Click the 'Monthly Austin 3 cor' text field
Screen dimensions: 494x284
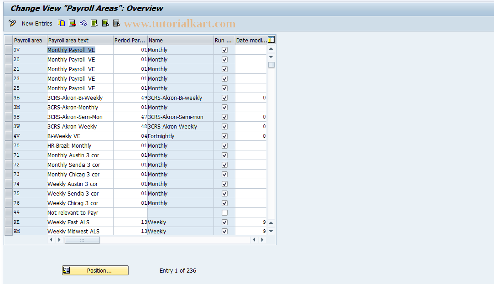[80, 155]
